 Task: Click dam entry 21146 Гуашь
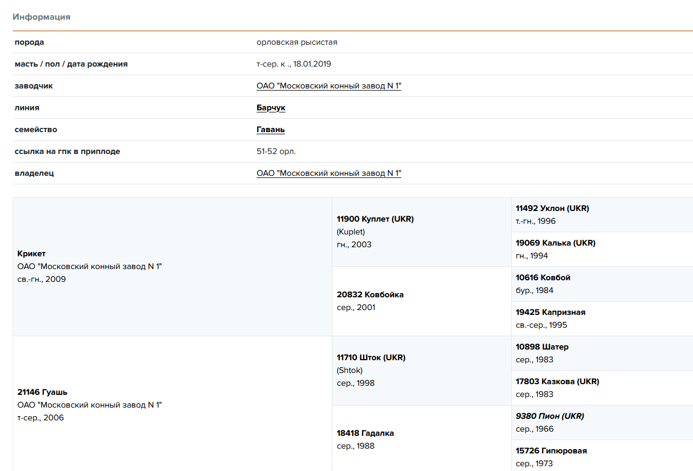(x=42, y=392)
